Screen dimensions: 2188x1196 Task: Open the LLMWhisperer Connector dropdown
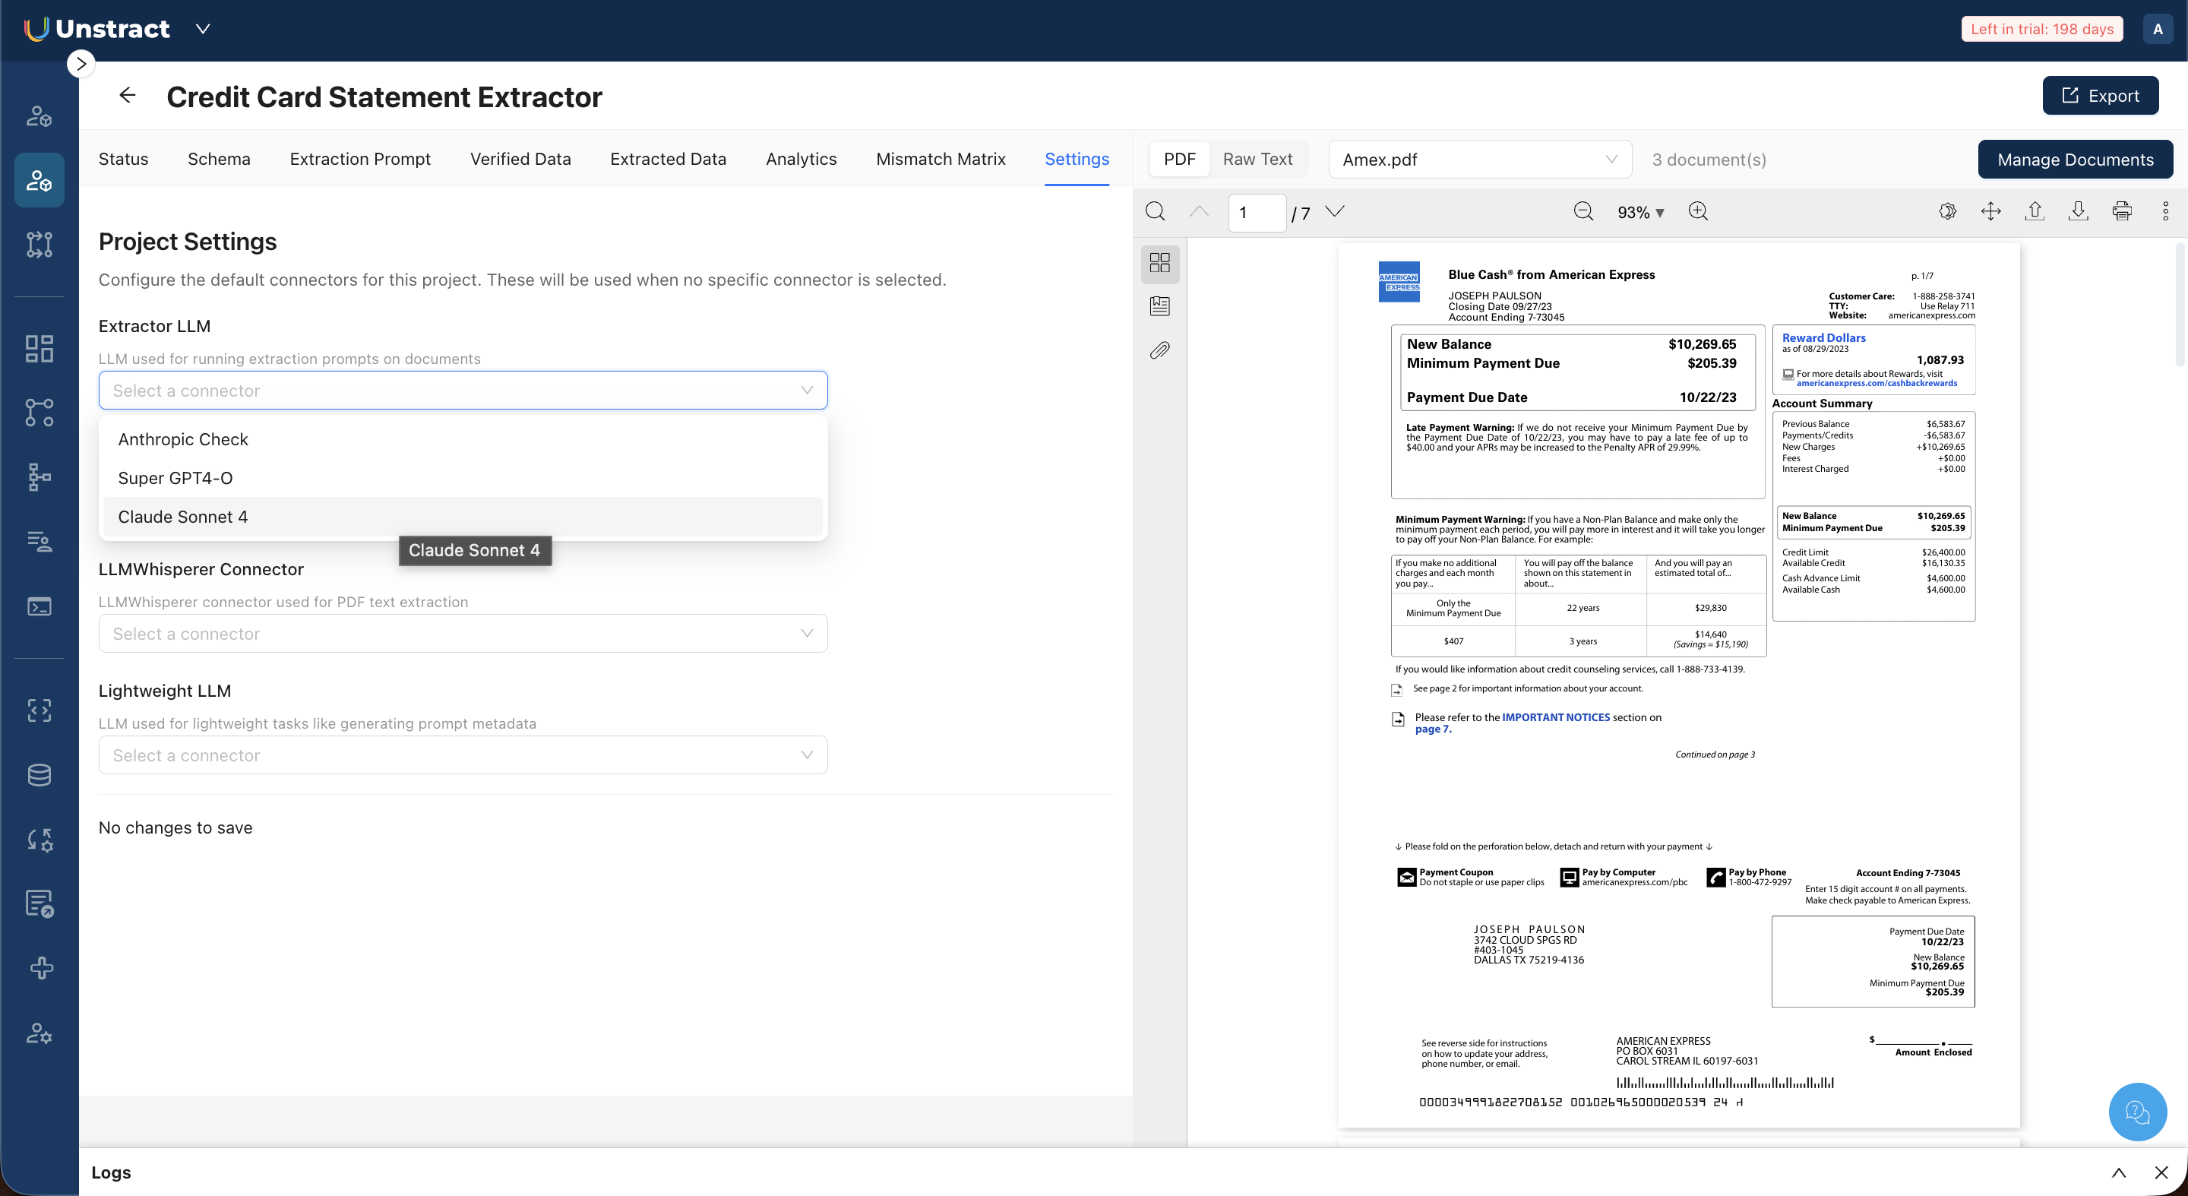click(x=463, y=634)
